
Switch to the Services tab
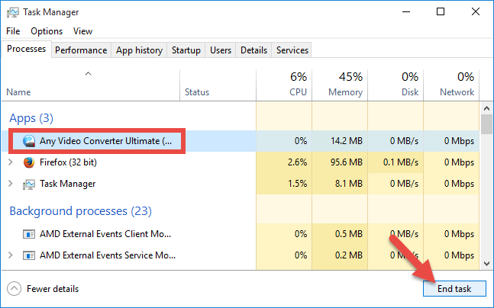pos(292,50)
